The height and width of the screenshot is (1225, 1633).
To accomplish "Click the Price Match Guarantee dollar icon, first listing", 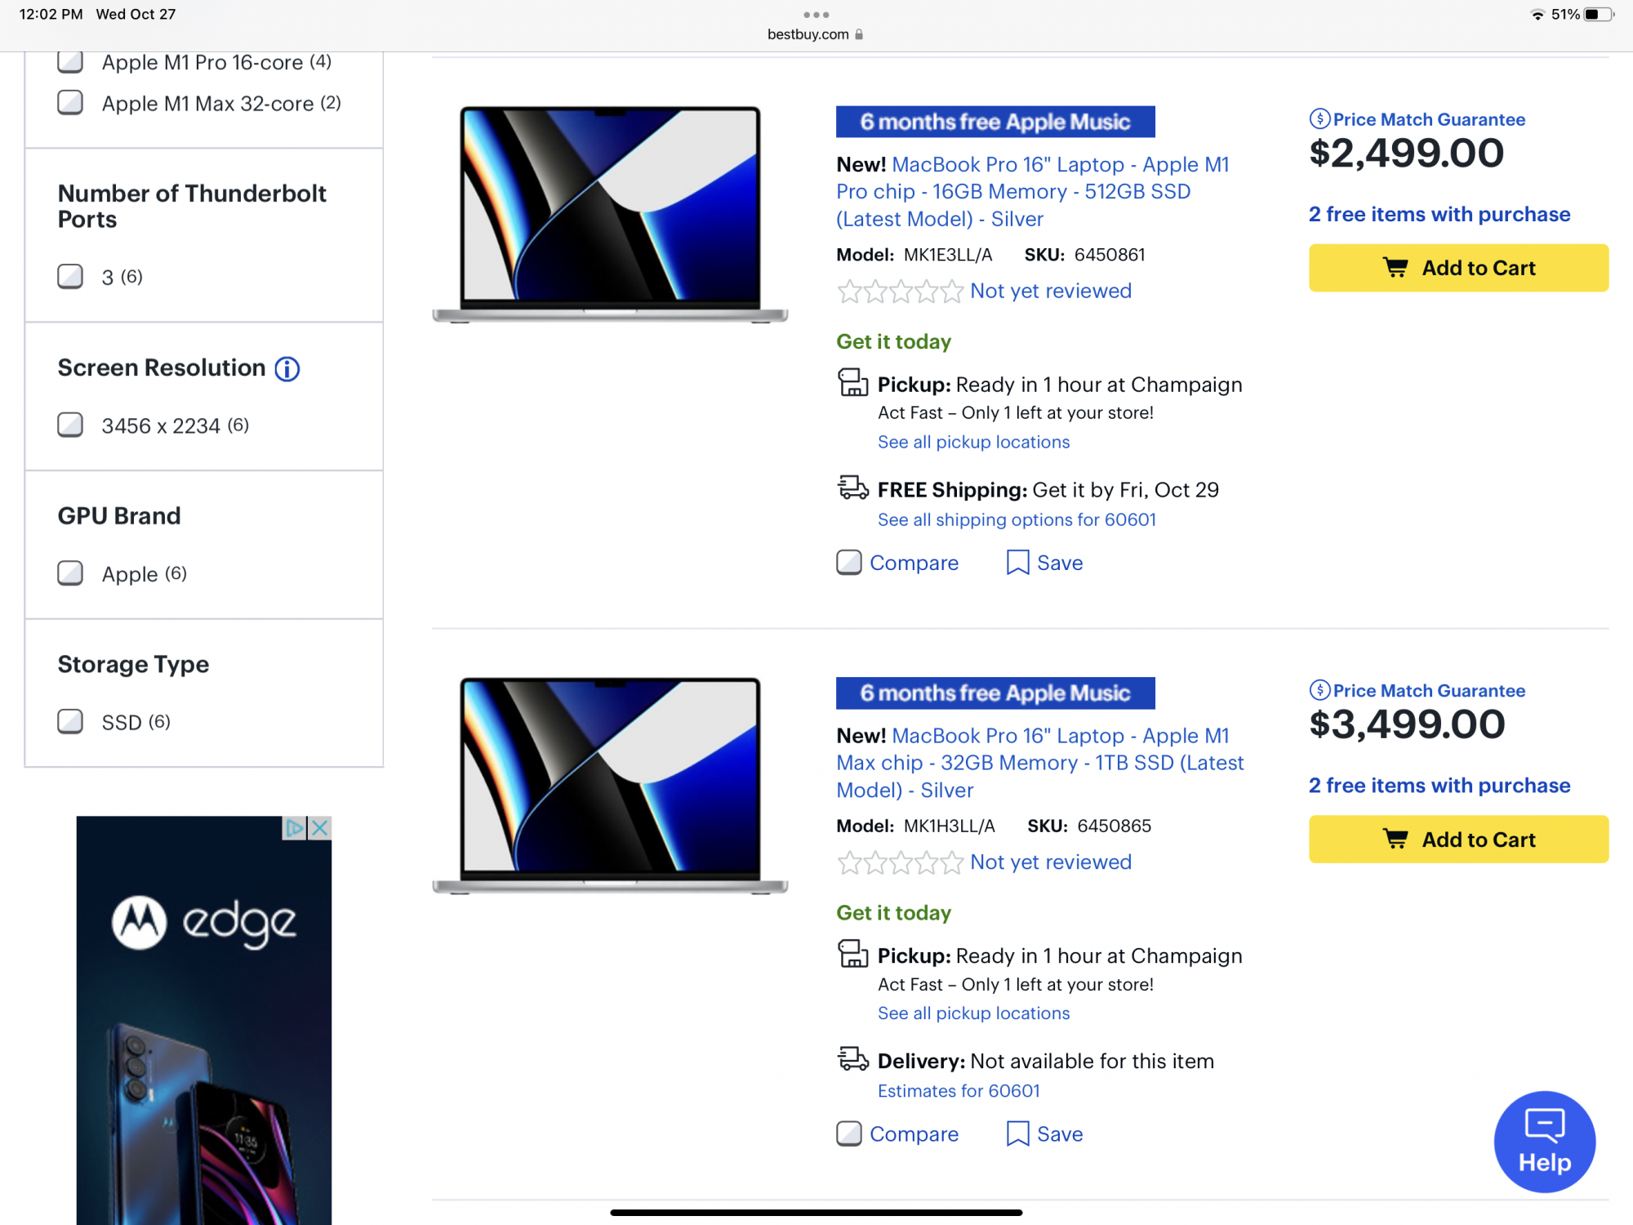I will point(1319,119).
